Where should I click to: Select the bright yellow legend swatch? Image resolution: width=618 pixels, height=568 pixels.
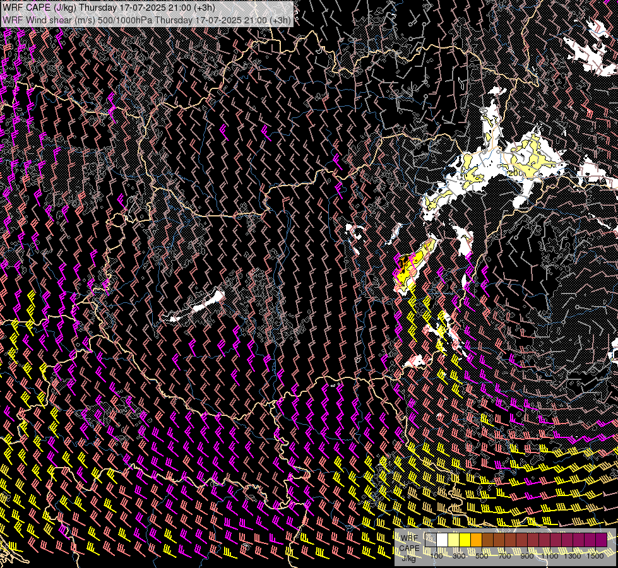coord(465,540)
